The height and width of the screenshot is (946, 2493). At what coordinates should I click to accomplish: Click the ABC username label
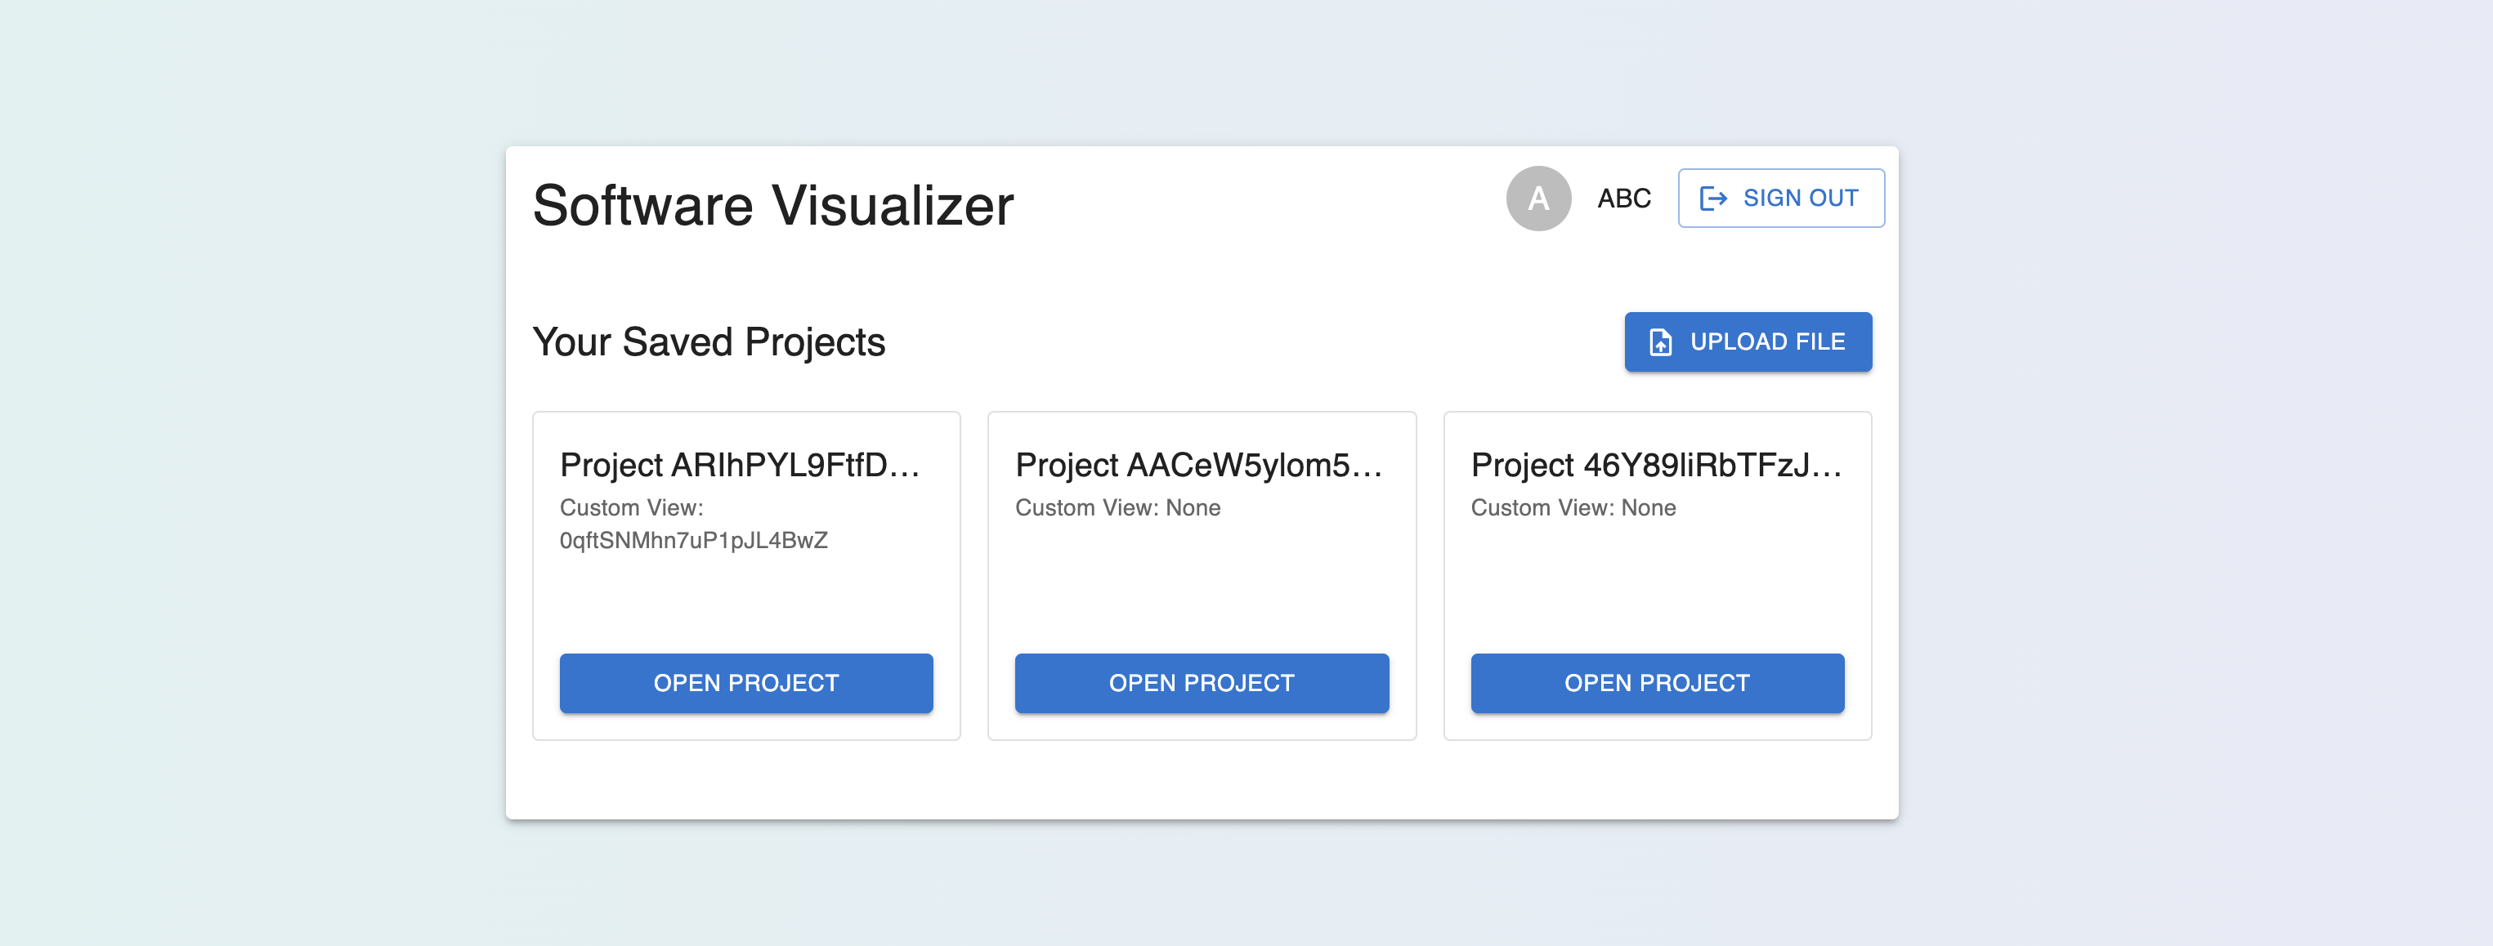(x=1623, y=199)
